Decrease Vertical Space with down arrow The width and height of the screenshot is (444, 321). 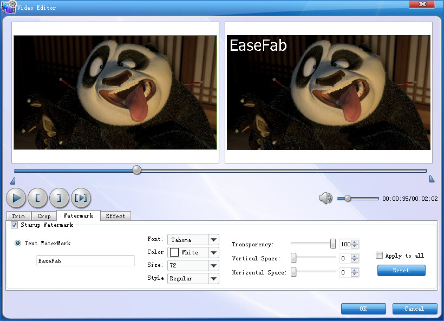pos(355,260)
